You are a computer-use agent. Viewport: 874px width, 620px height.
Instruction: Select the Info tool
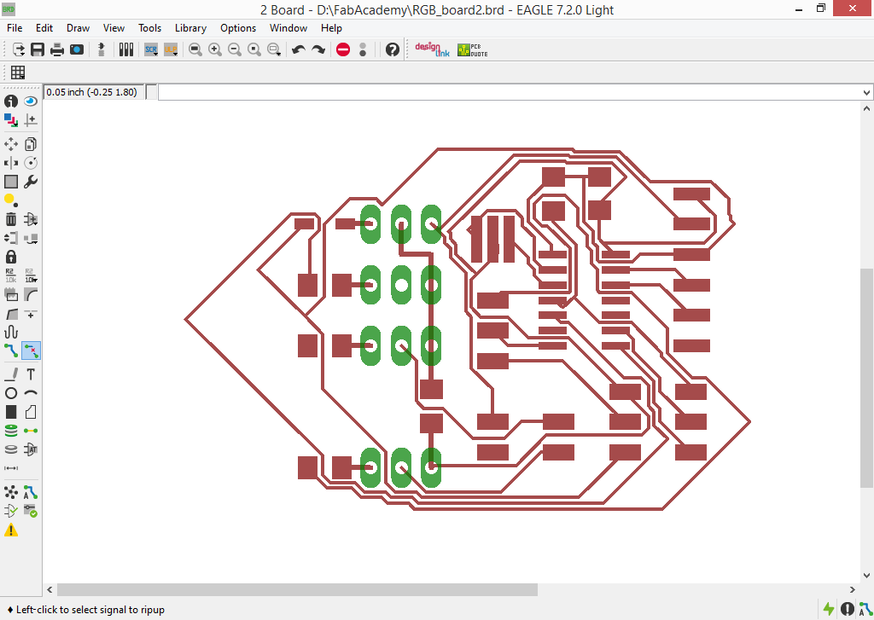click(10, 101)
